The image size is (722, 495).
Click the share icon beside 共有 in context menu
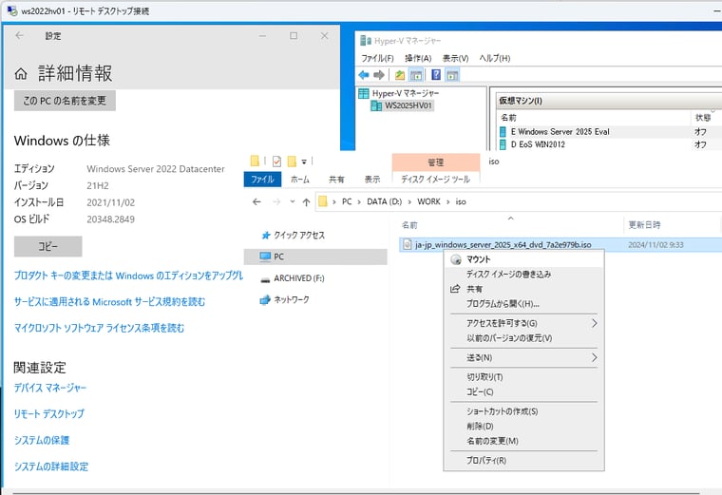[455, 289]
